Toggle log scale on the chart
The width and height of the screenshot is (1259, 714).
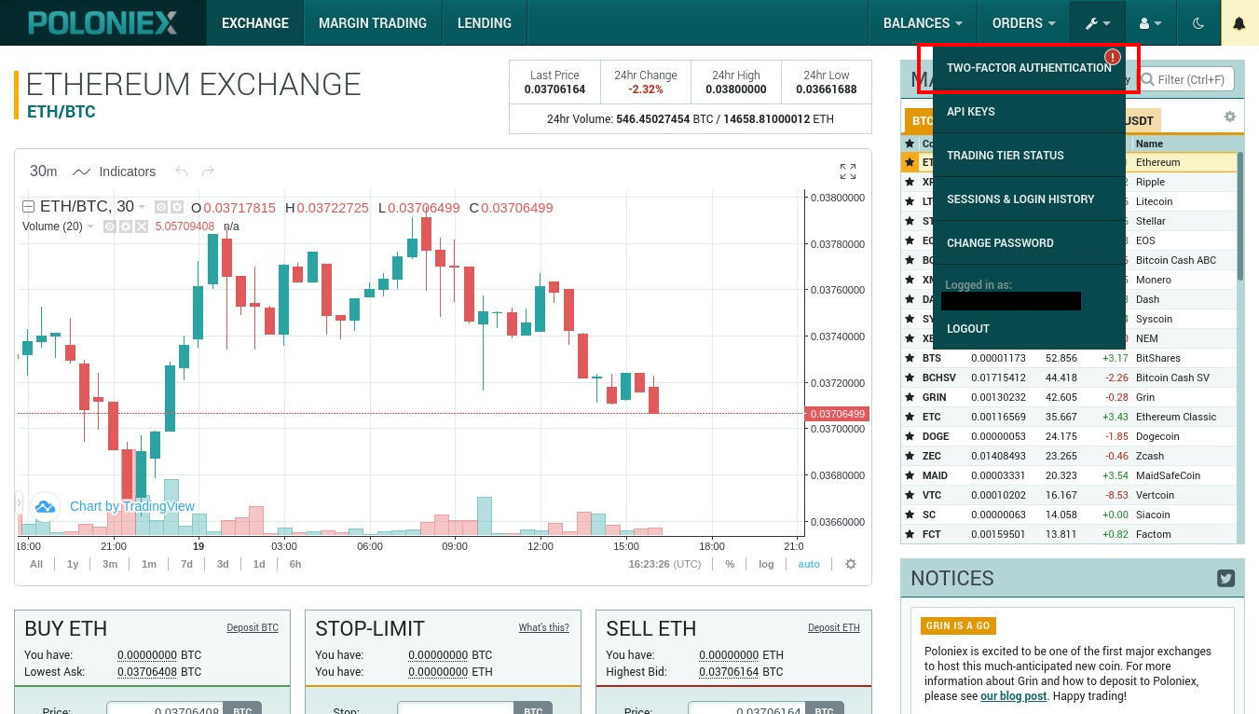(765, 564)
